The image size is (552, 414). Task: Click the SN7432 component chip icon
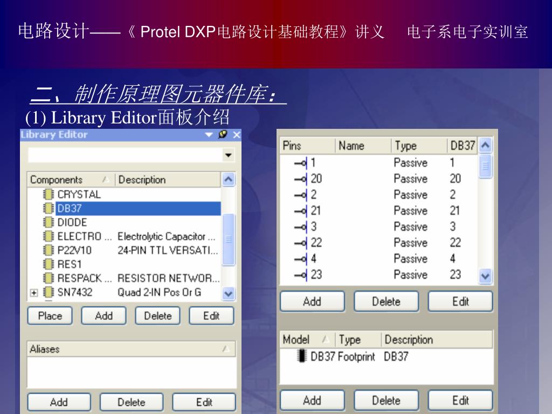pyautogui.click(x=48, y=292)
